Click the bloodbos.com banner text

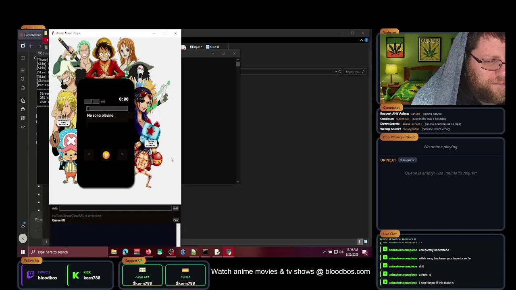click(290, 272)
